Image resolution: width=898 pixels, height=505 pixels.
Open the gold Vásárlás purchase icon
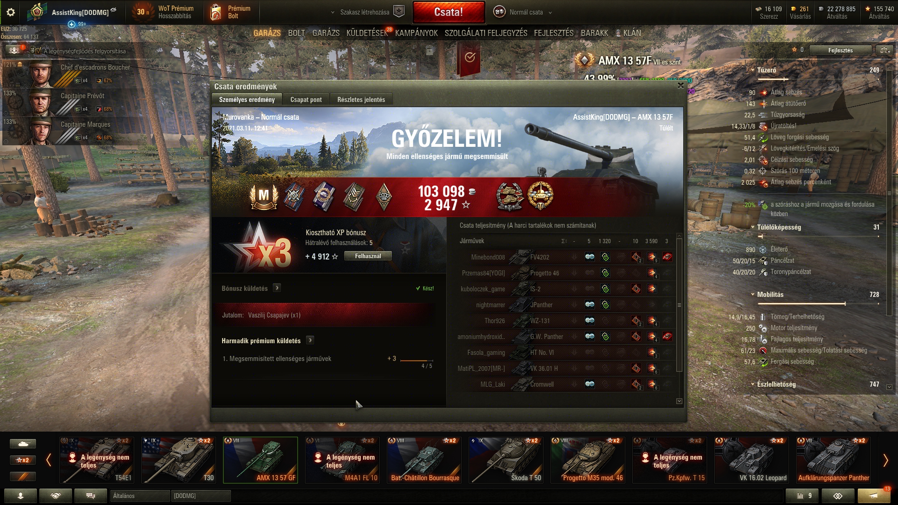pyautogui.click(x=800, y=12)
